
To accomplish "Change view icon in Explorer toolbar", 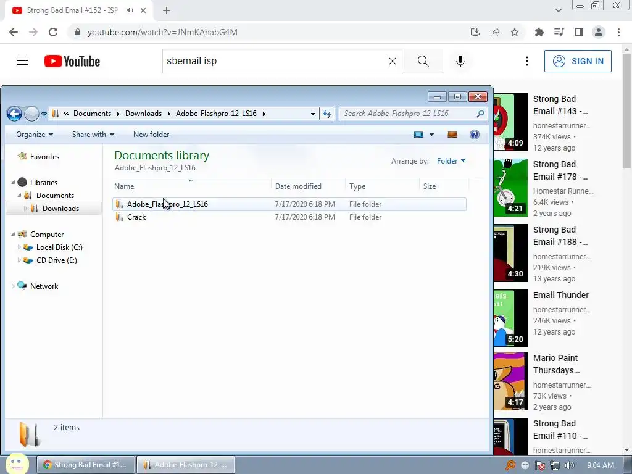I will (x=418, y=135).
